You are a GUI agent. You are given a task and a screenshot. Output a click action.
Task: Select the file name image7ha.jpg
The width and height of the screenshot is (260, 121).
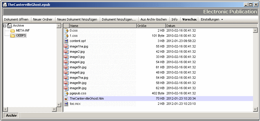click(79, 78)
